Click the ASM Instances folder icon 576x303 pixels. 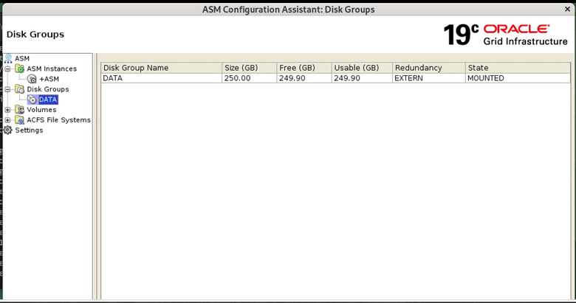[20, 69]
